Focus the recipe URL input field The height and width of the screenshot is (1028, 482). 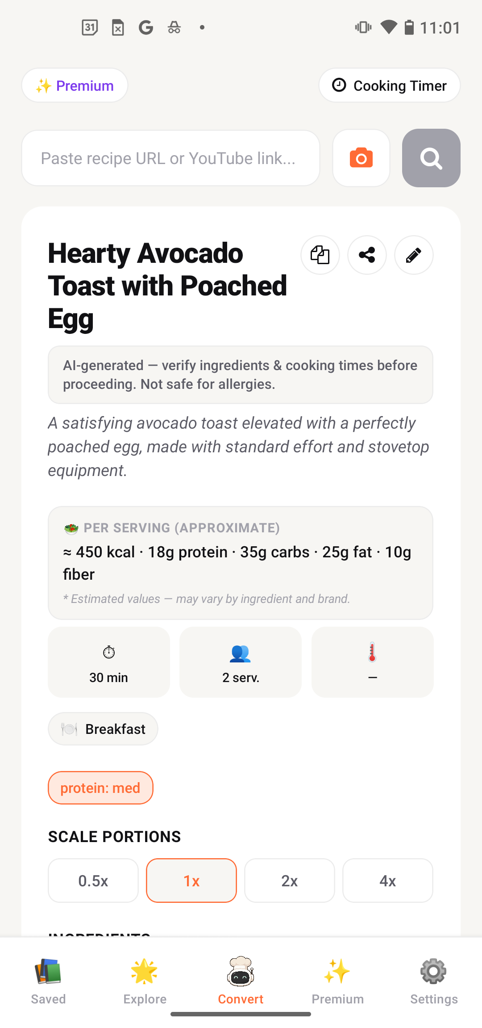(x=170, y=158)
